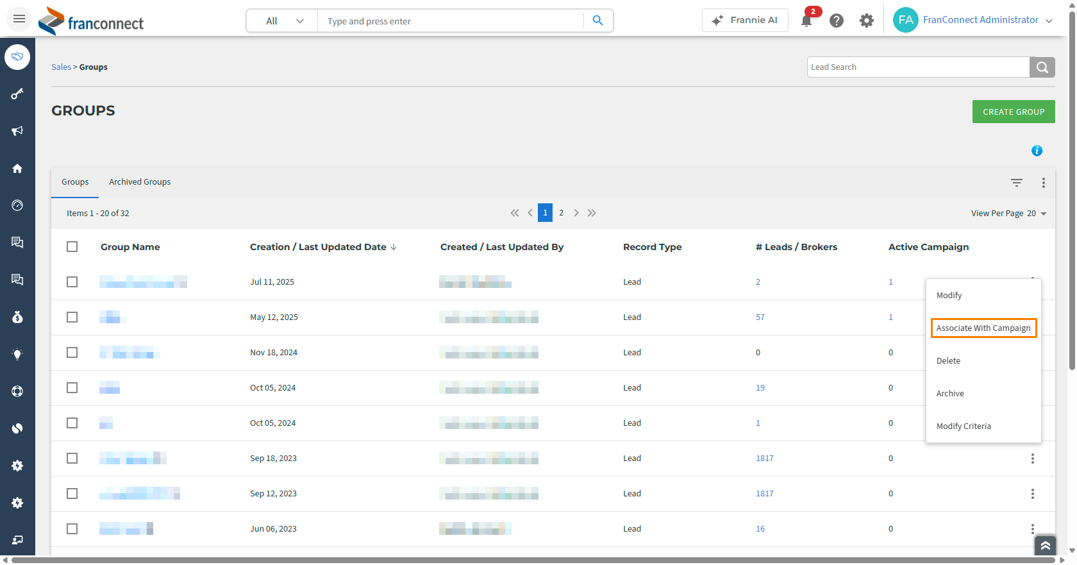The height and width of the screenshot is (565, 1077).
Task: Click the blue info icon below Create Group
Action: [1037, 151]
